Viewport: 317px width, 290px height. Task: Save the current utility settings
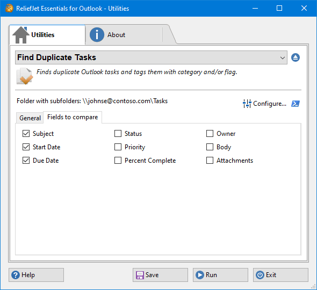tap(160, 275)
